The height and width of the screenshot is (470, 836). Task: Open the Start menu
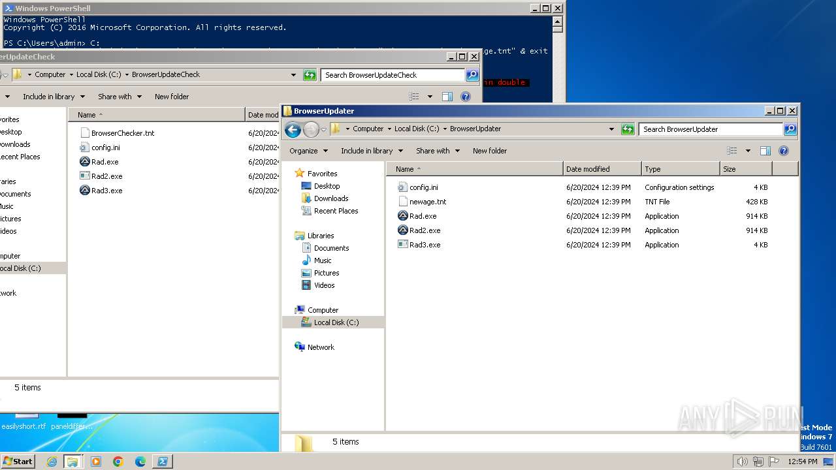pos(18,462)
